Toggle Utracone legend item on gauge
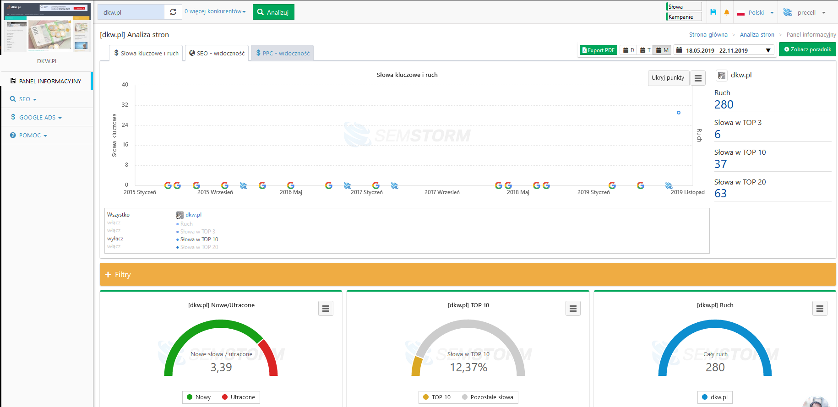 239,397
